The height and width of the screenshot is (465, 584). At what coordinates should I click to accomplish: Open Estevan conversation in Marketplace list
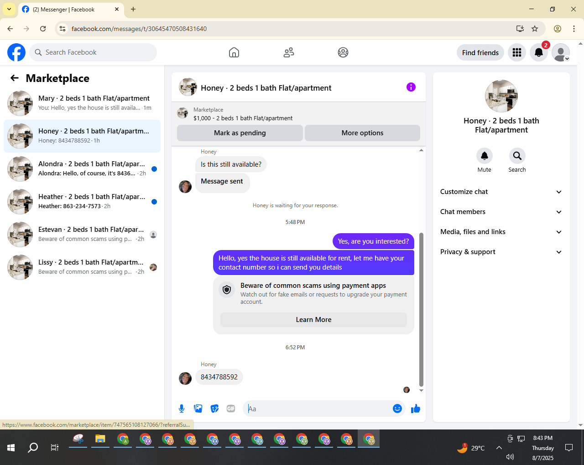[82, 235]
